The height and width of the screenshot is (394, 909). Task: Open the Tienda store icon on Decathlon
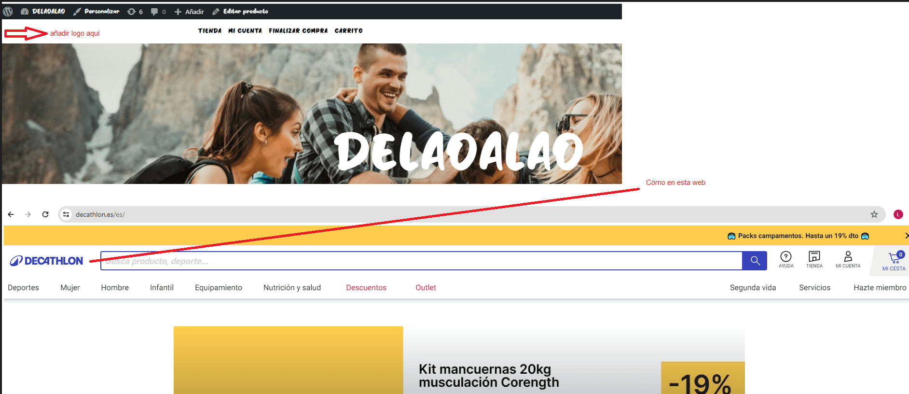[814, 259]
